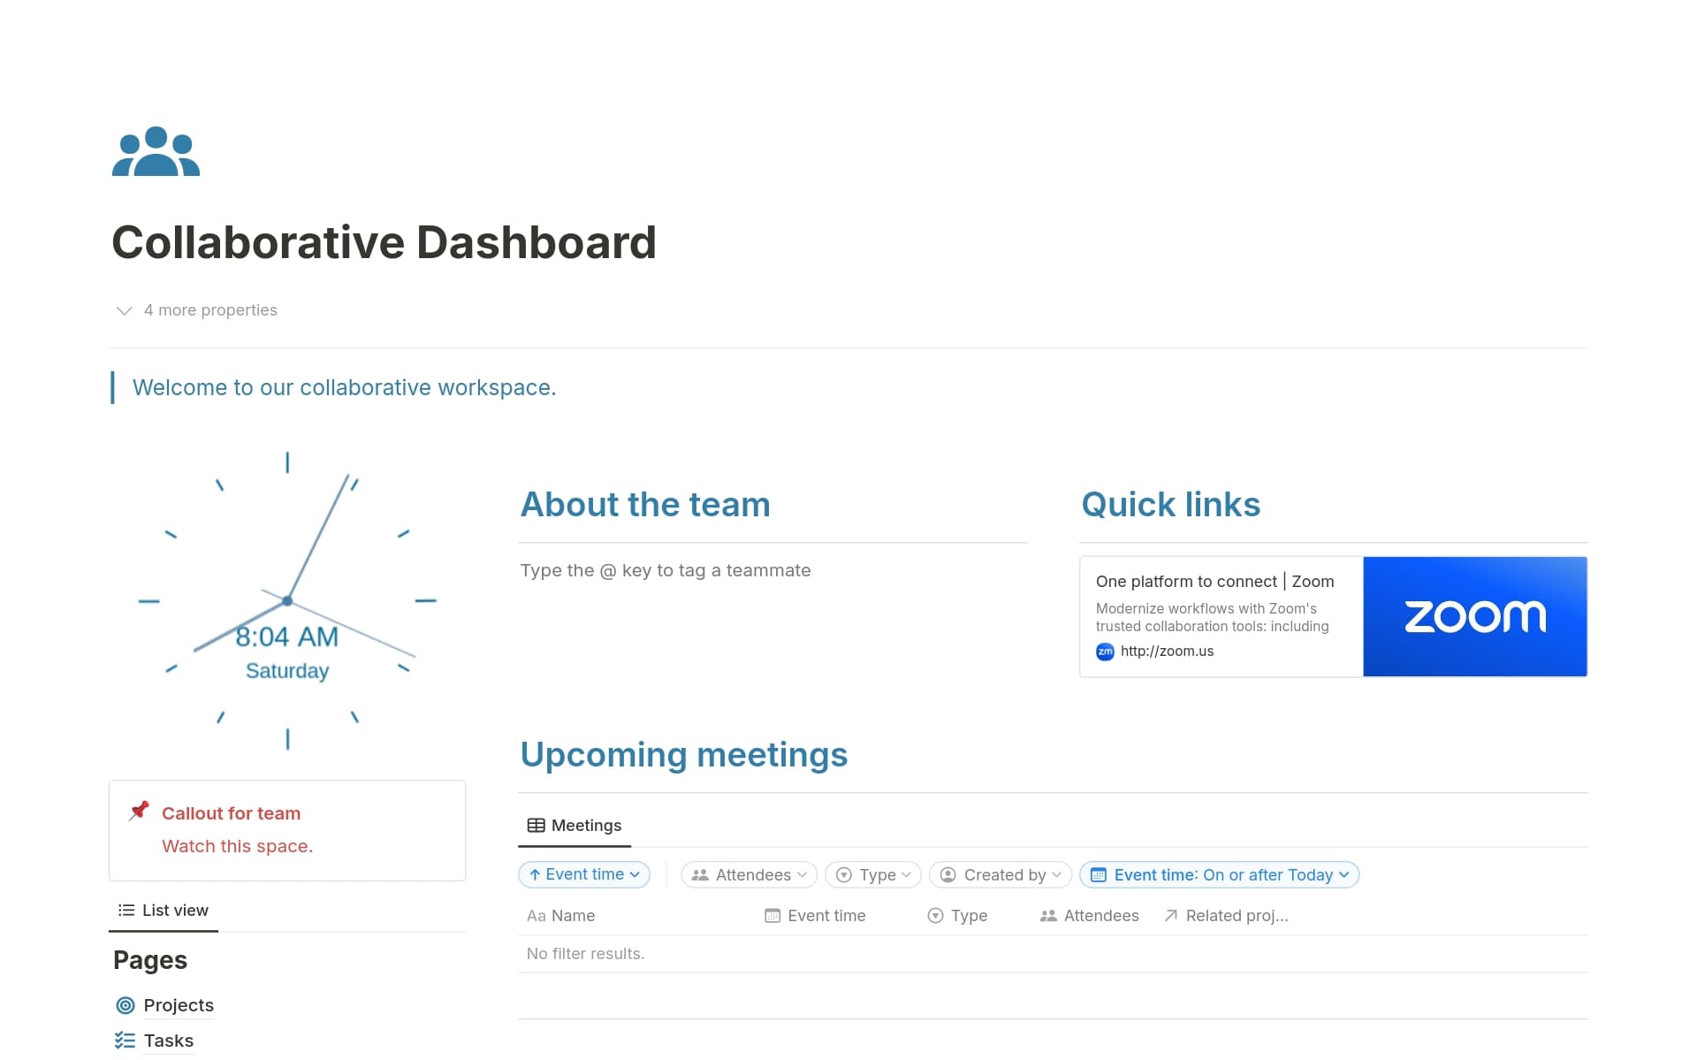This screenshot has height=1060, width=1697.
Task: Click the Projects target icon
Action: [x=126, y=1005]
